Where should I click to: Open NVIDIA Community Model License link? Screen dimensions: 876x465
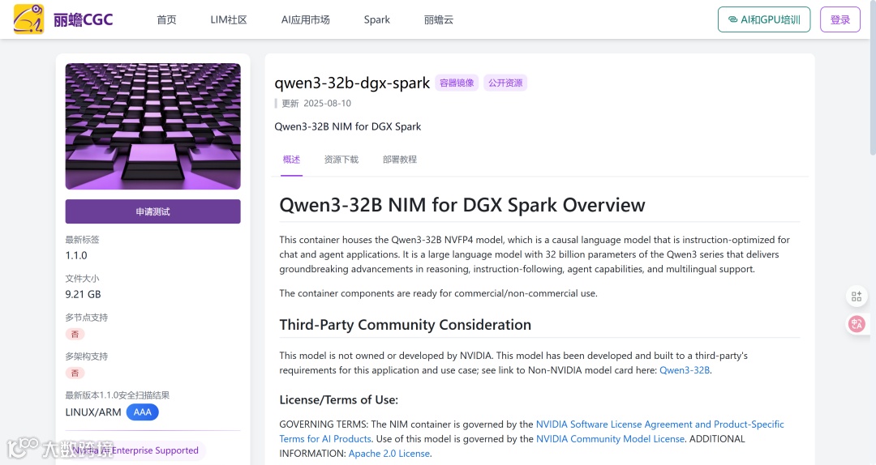610,439
